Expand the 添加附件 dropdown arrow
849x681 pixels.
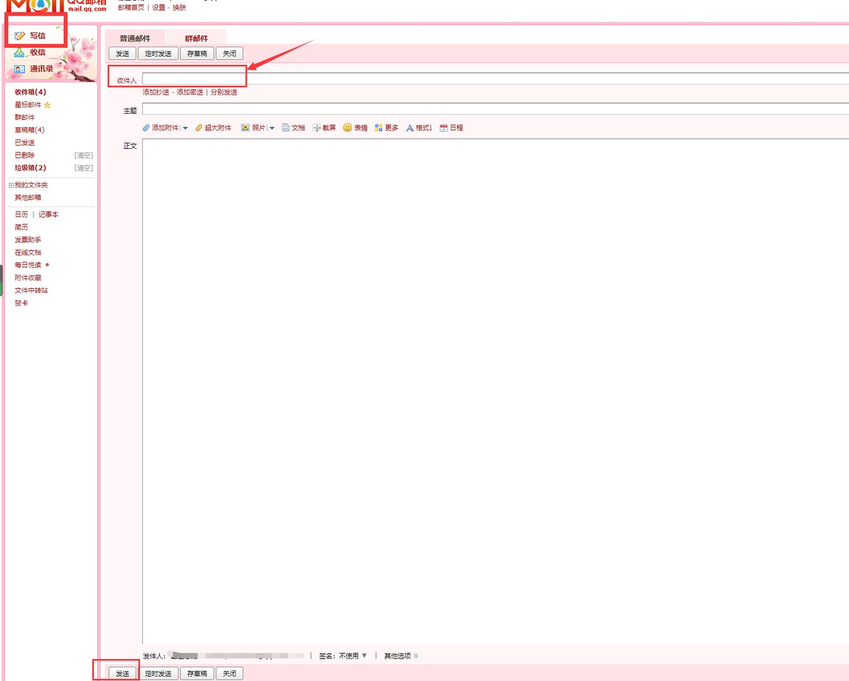pos(185,128)
